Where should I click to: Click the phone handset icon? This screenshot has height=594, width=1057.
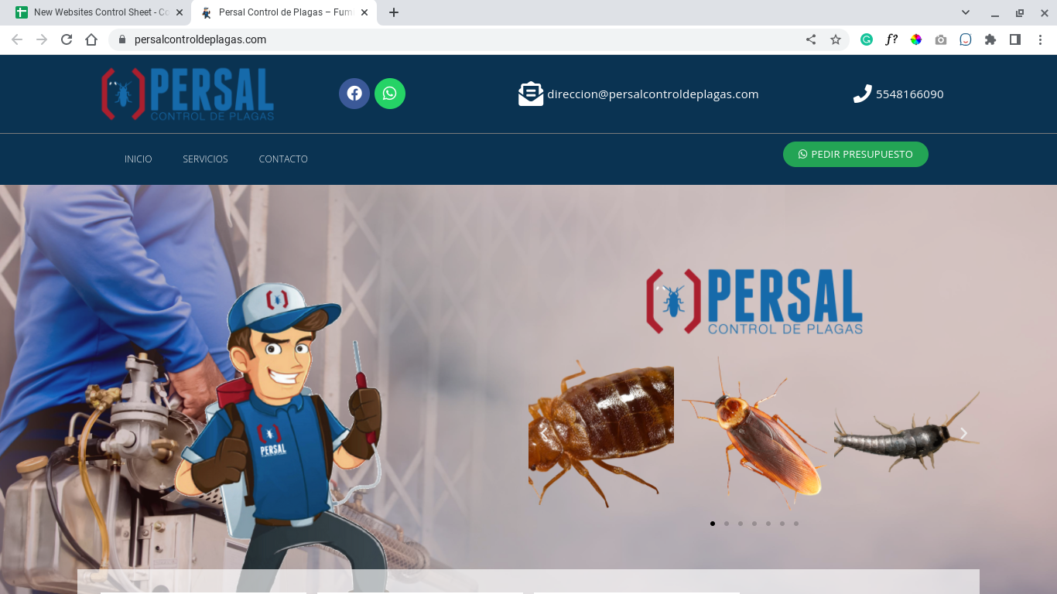click(x=862, y=94)
